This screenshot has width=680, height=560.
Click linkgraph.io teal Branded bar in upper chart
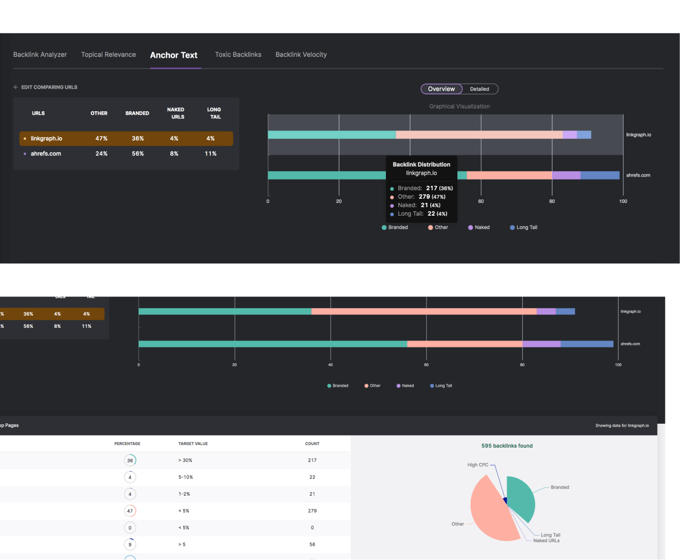tap(332, 135)
